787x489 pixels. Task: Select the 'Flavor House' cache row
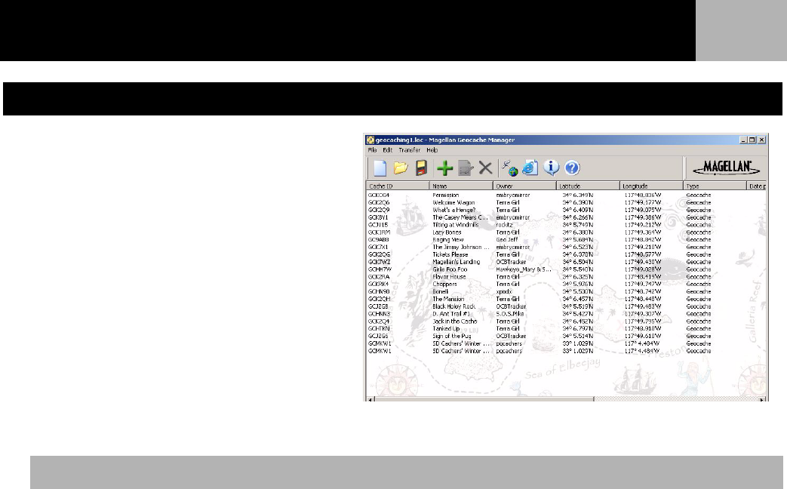(x=566, y=277)
